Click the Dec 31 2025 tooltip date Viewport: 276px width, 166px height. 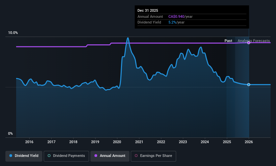tap(148, 10)
